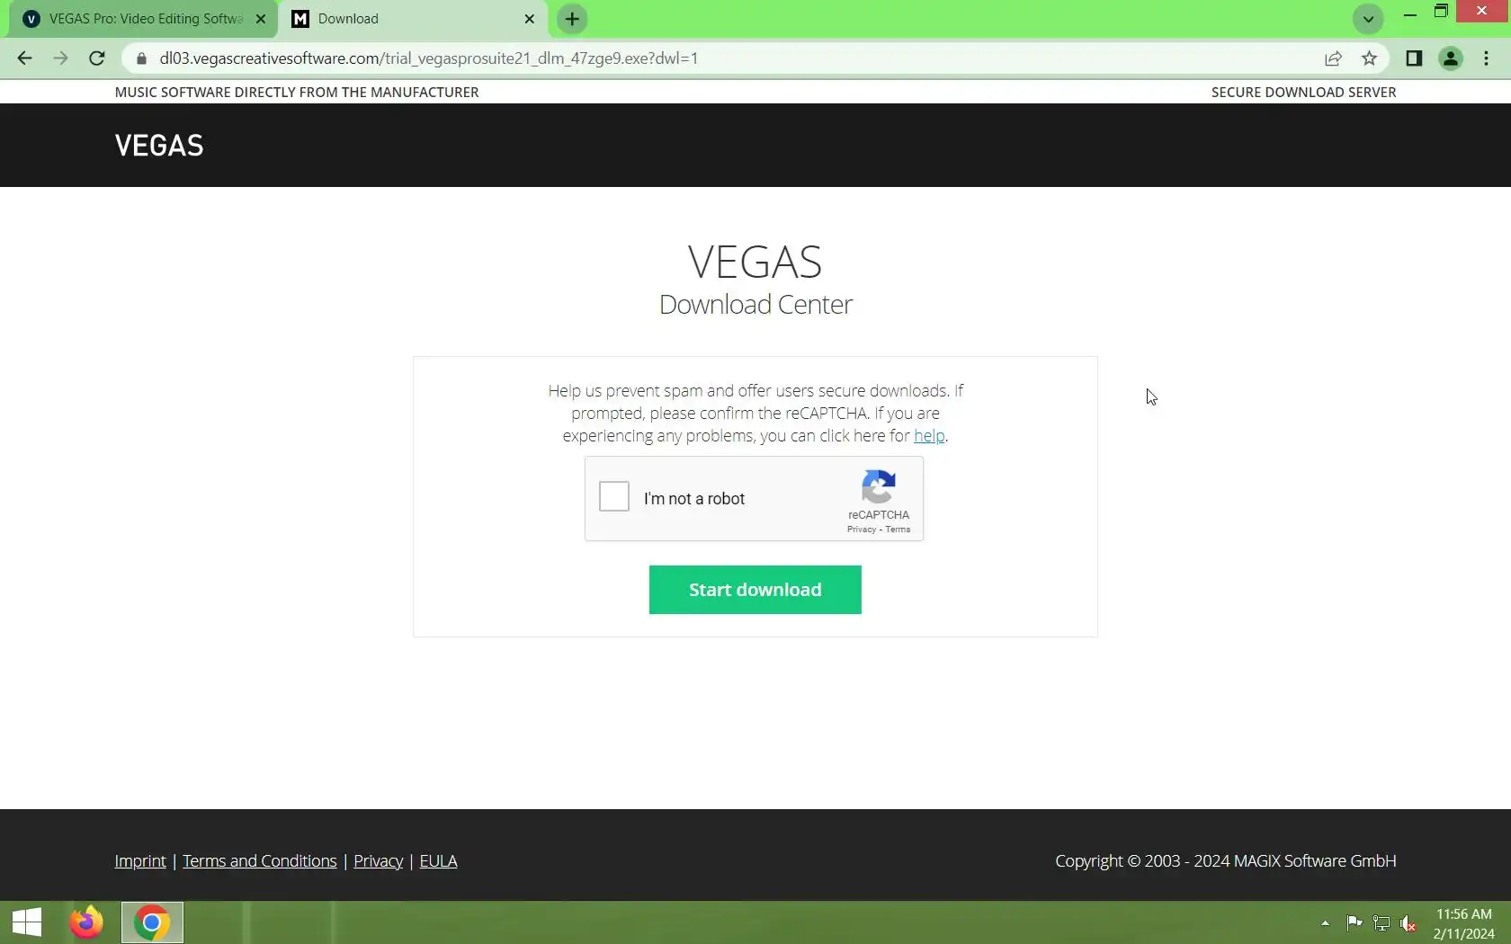
Task: Click the SECURE DOWNLOAD SERVER text
Action: click(x=1303, y=92)
